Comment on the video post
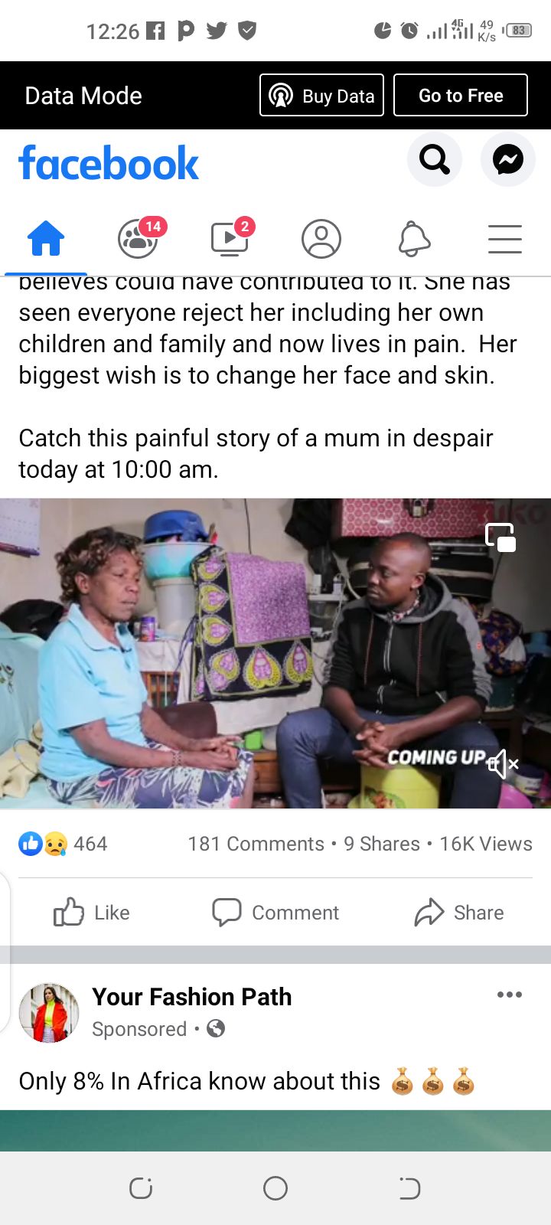The width and height of the screenshot is (551, 1225). pos(275,912)
